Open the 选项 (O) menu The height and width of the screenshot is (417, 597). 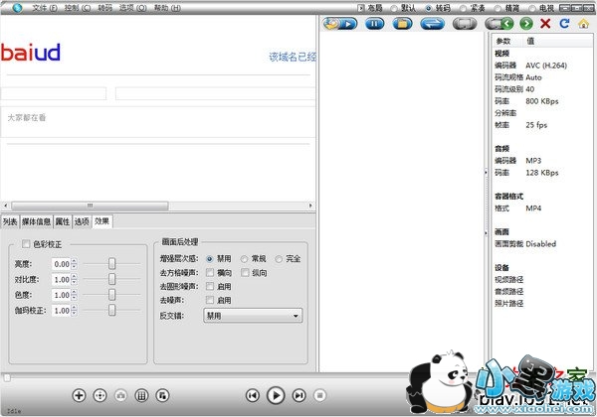click(133, 8)
